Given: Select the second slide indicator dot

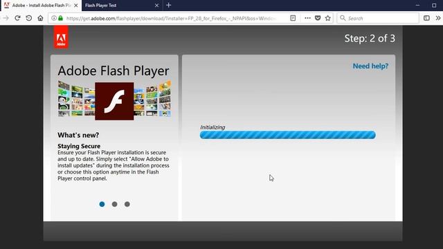Looking at the screenshot, I should click(114, 204).
